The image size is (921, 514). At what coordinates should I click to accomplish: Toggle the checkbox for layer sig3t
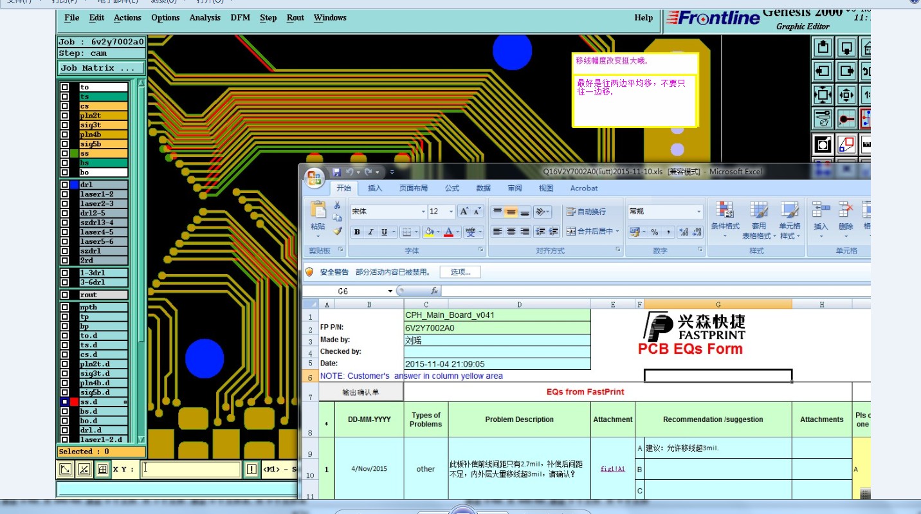pyautogui.click(x=65, y=125)
